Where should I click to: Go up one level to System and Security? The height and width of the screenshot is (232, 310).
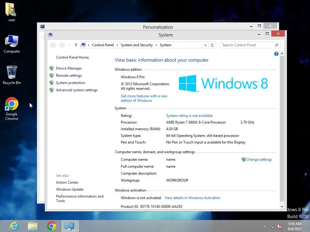(76, 45)
